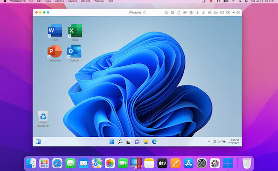
Task: Open Notes from the Dock
Action: (149, 163)
